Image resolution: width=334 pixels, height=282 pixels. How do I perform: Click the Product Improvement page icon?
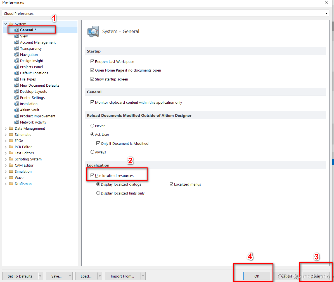pos(16,116)
